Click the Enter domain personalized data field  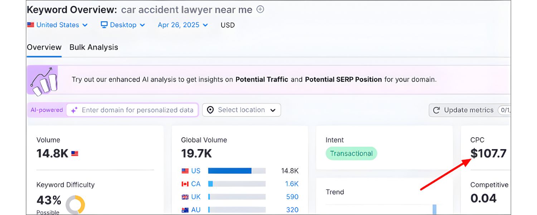click(x=132, y=110)
